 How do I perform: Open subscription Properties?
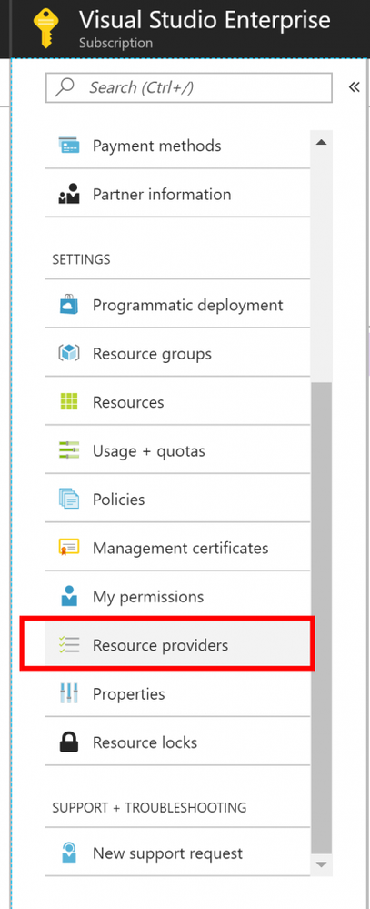[178, 693]
